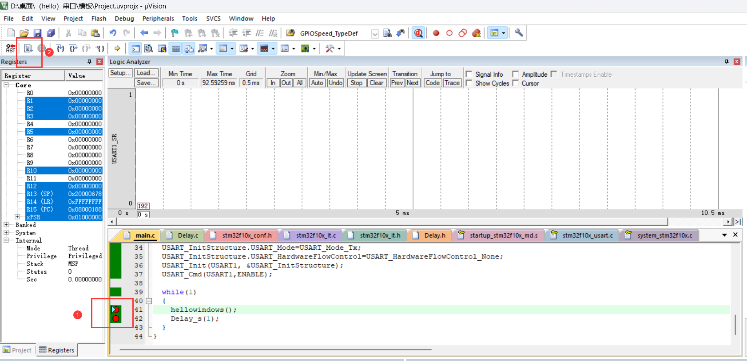This screenshot has height=361, width=747.
Task: Open a file via folder icon
Action: click(x=24, y=33)
